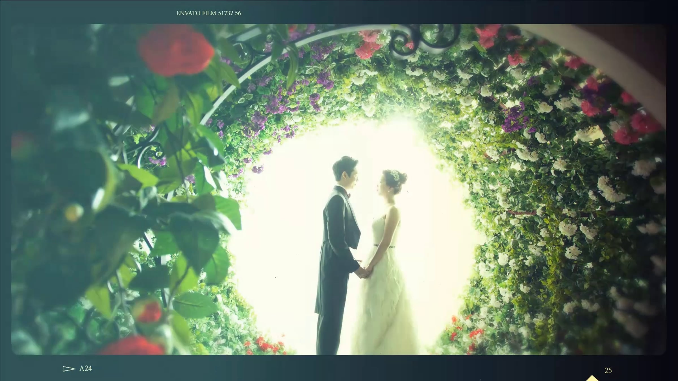This screenshot has height=381, width=678.
Task: Click the A24 frame label
Action: (x=86, y=369)
